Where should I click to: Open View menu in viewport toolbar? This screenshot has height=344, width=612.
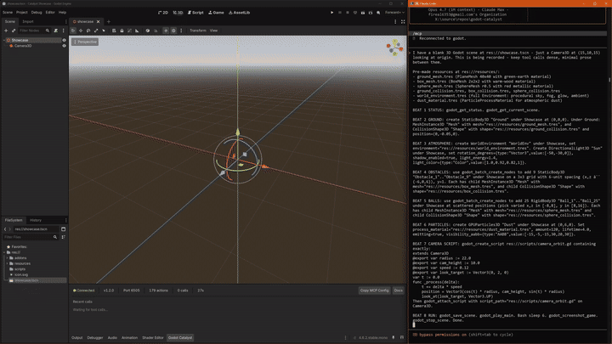(213, 31)
